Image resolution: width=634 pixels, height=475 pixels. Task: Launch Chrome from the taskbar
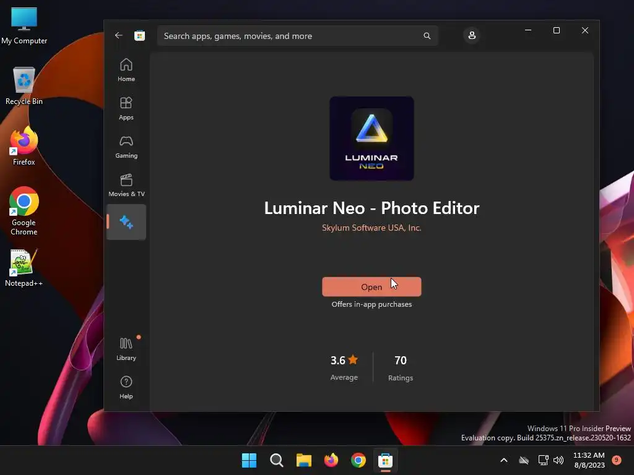point(358,460)
